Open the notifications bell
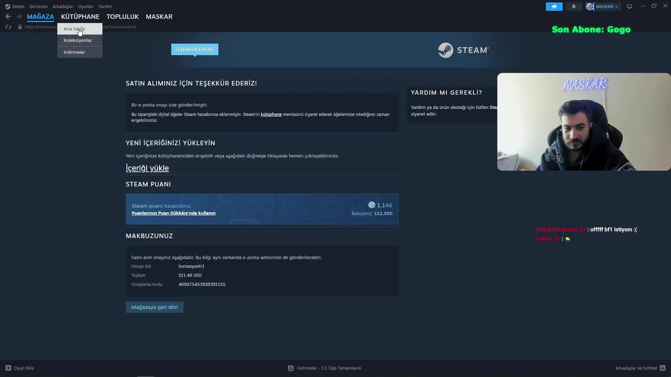 click(x=573, y=6)
